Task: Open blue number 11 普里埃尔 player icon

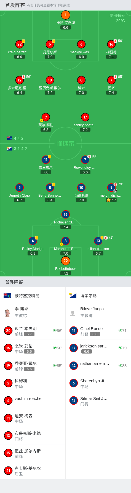Action: (x=46, y=160)
